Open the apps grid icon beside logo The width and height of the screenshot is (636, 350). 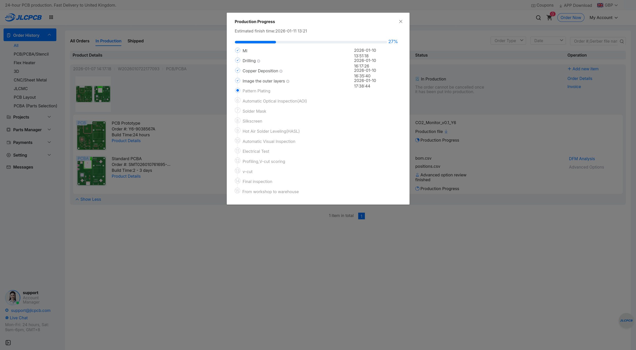point(51,17)
